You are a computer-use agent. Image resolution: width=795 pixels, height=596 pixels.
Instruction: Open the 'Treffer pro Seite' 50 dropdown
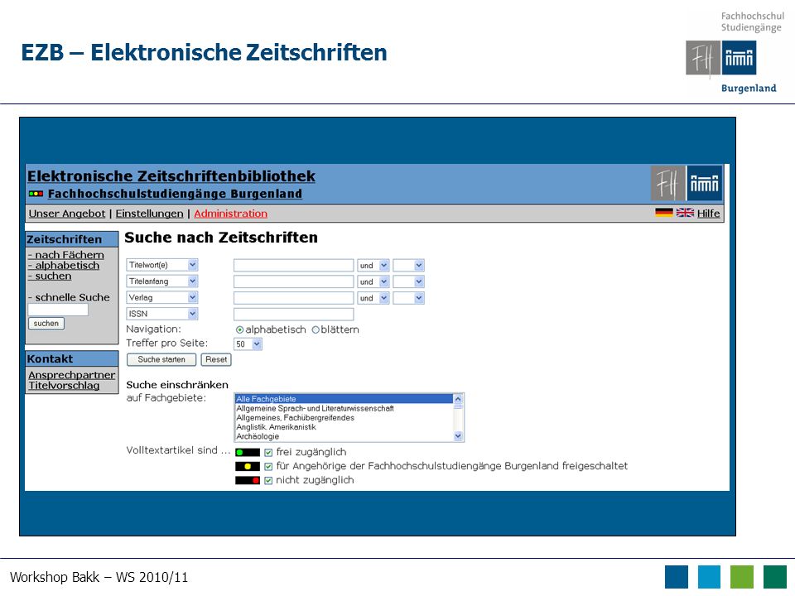pyautogui.click(x=248, y=344)
